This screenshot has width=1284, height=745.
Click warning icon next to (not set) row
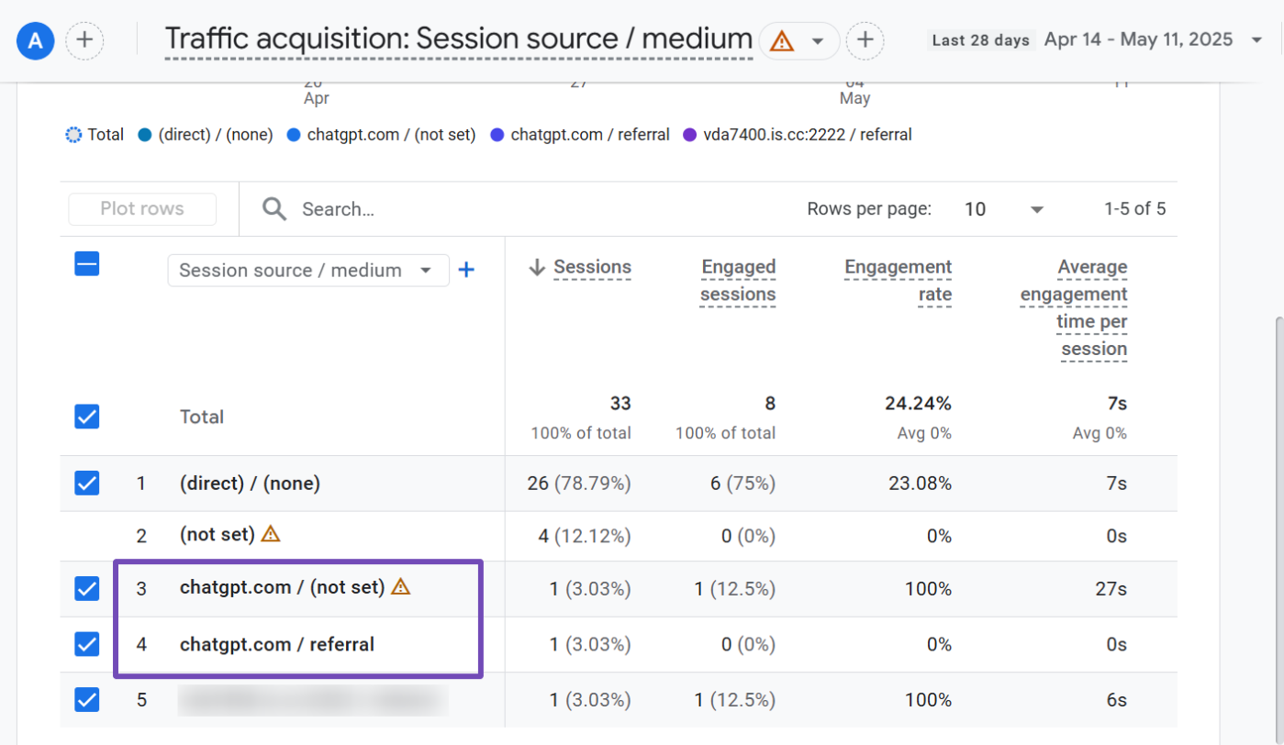270,533
